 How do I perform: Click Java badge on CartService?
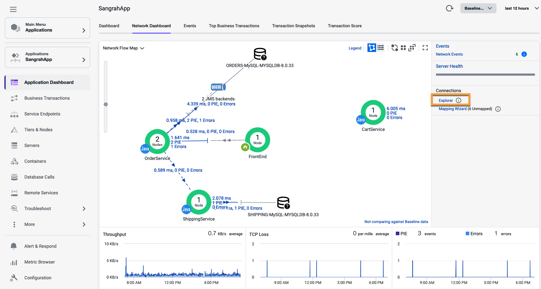click(361, 120)
